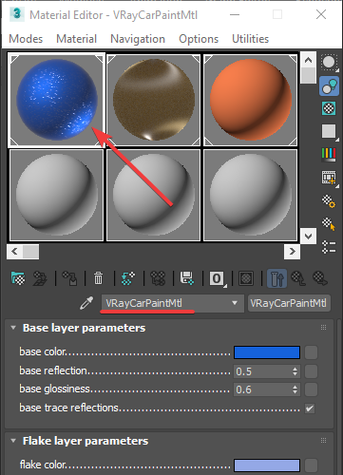Click the Get Material icon
The height and width of the screenshot is (475, 343).
(18, 278)
